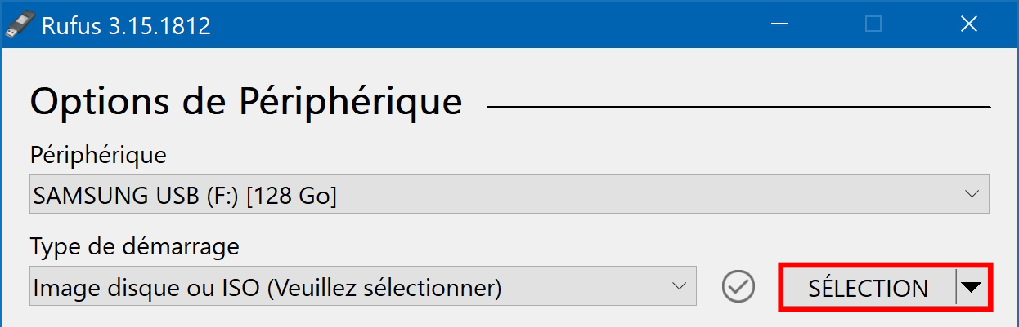Click the checksum checkmark circle icon
Viewport: 1019px width, 327px height.
tap(738, 287)
